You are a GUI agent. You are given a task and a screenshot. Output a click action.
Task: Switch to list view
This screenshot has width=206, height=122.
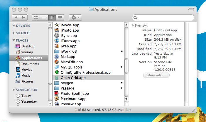click(x=44, y=18)
